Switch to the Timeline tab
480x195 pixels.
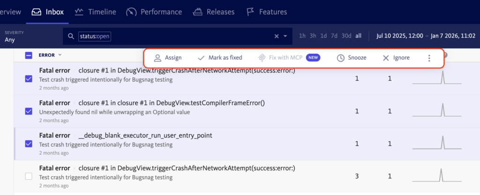click(x=95, y=12)
